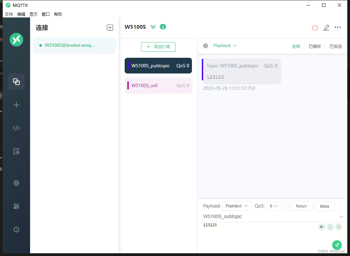The width and height of the screenshot is (350, 256).
Task: Click the minus history button
Action: coord(330,227)
